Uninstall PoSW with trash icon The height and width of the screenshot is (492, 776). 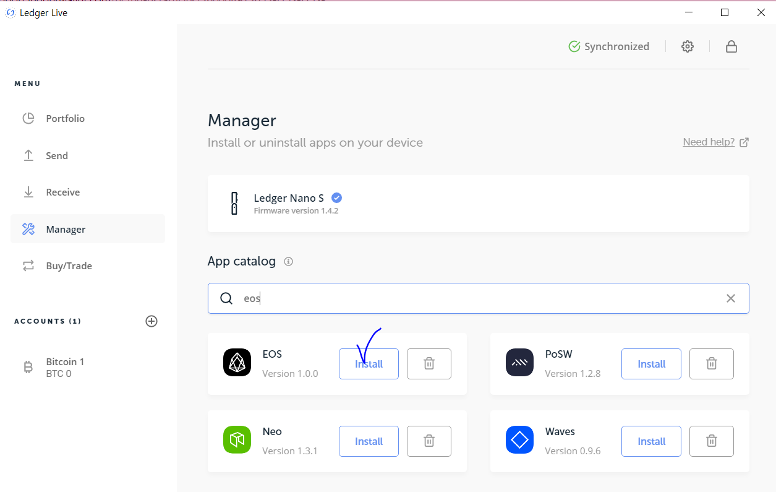coord(712,364)
